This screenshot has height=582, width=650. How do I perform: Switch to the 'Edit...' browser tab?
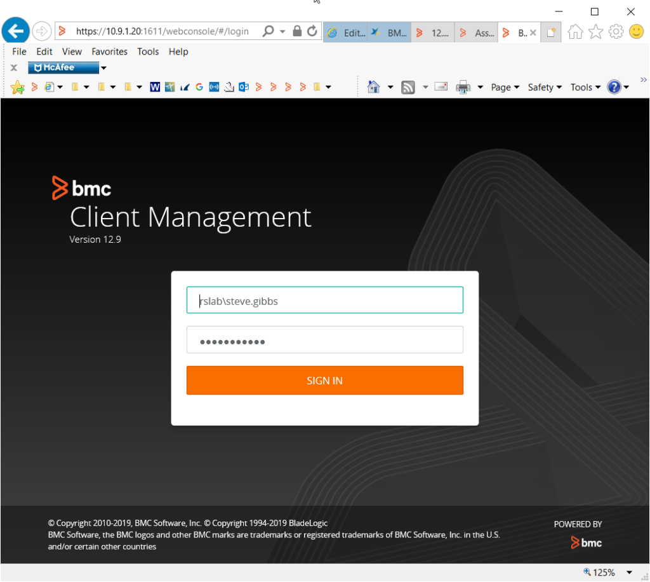click(x=345, y=32)
